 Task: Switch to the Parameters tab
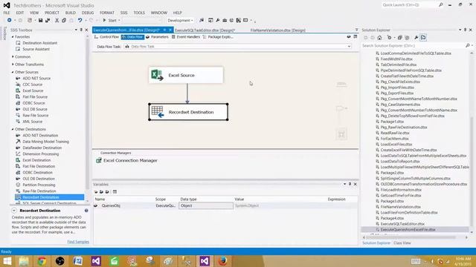tap(157, 37)
